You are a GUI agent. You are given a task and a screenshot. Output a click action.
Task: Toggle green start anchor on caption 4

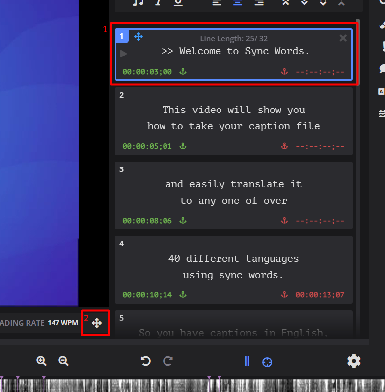point(183,295)
